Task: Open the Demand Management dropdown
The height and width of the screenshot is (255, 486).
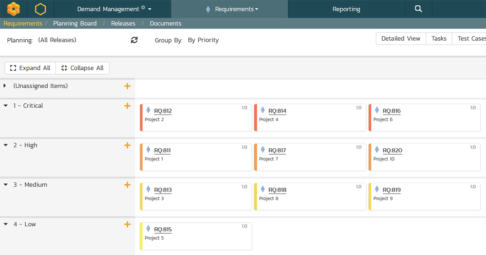Action: click(114, 9)
